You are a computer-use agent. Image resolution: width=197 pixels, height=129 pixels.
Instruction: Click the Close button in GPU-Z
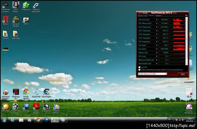pos(183,74)
